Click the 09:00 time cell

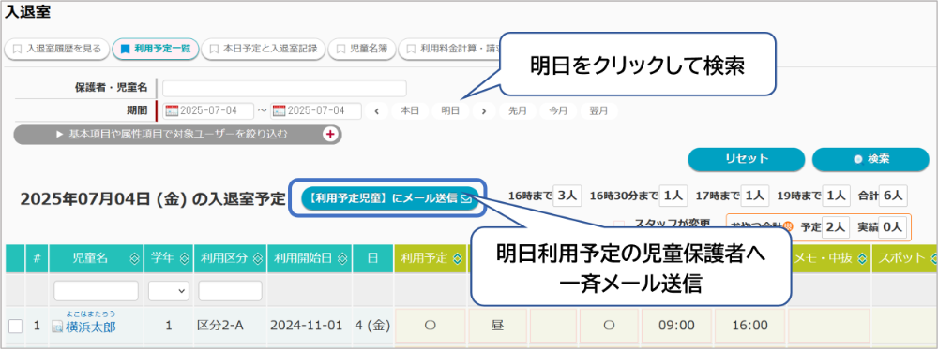click(x=676, y=325)
